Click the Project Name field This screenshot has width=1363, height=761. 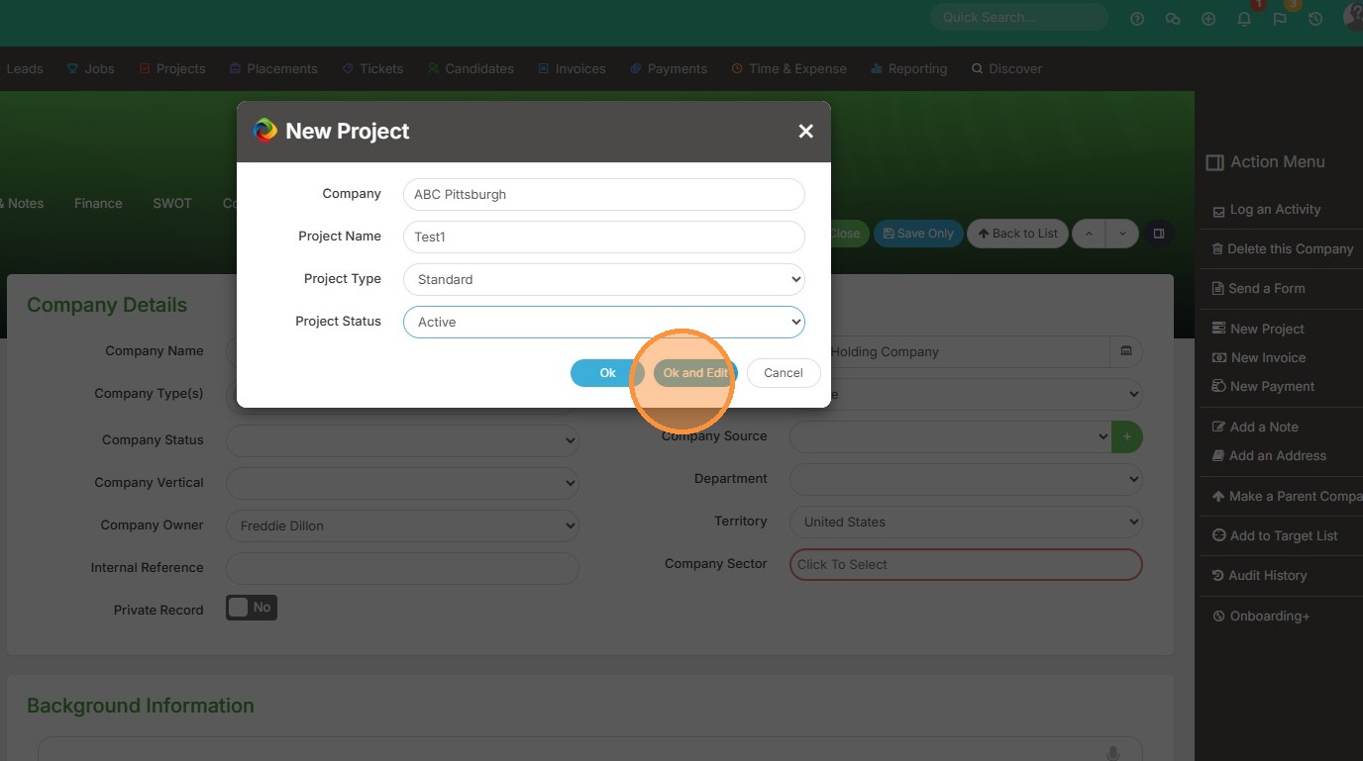pyautogui.click(x=604, y=237)
